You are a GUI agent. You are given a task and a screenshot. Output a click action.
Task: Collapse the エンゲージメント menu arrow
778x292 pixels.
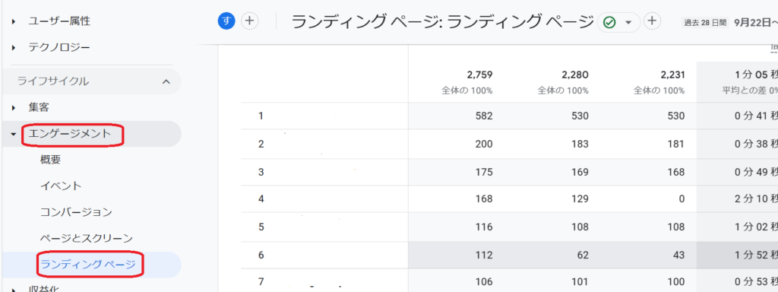[14, 134]
